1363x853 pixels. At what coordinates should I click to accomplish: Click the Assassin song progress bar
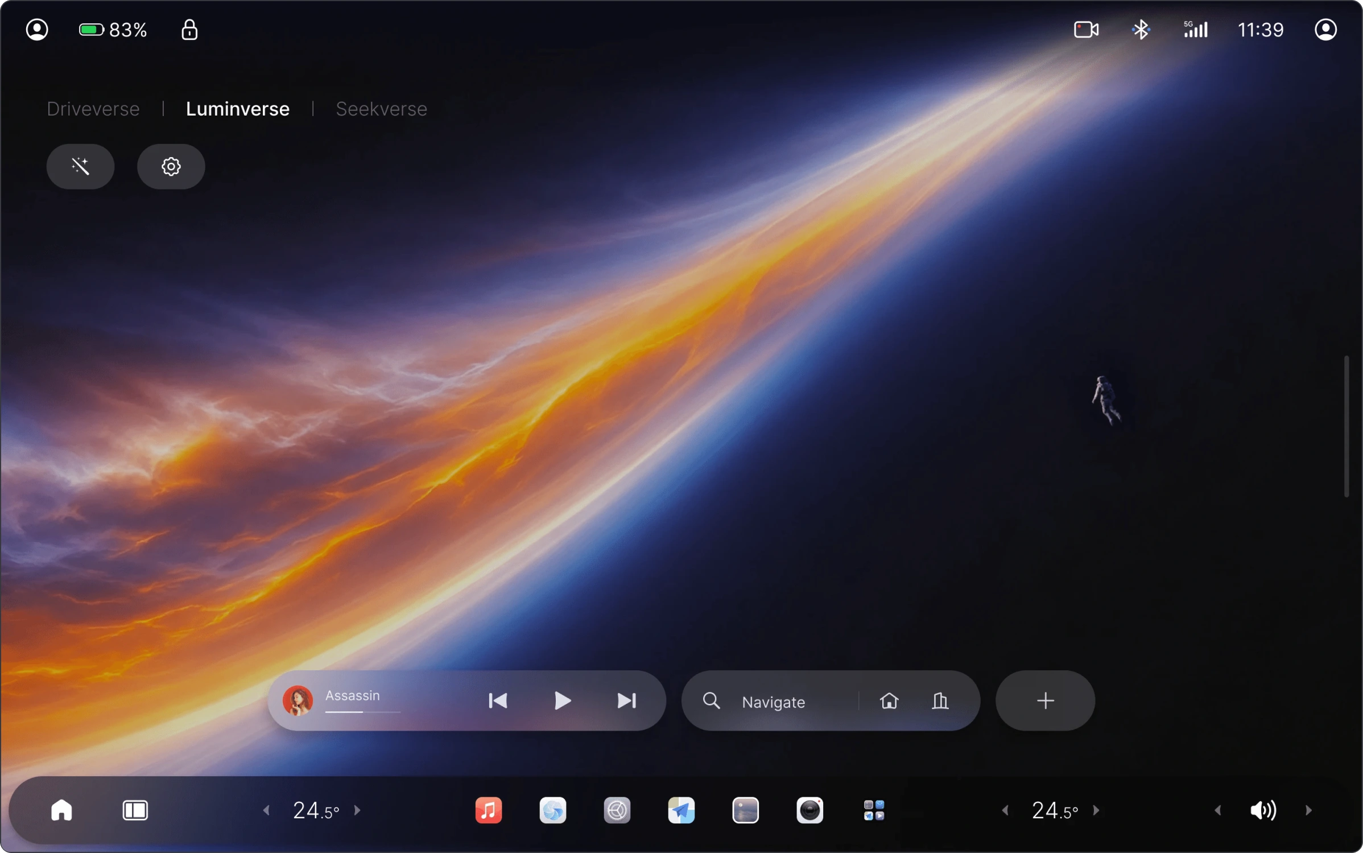click(x=363, y=712)
